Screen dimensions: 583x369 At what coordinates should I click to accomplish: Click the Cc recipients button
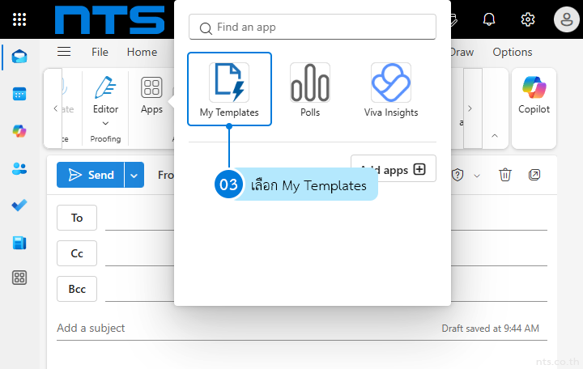pyautogui.click(x=77, y=253)
